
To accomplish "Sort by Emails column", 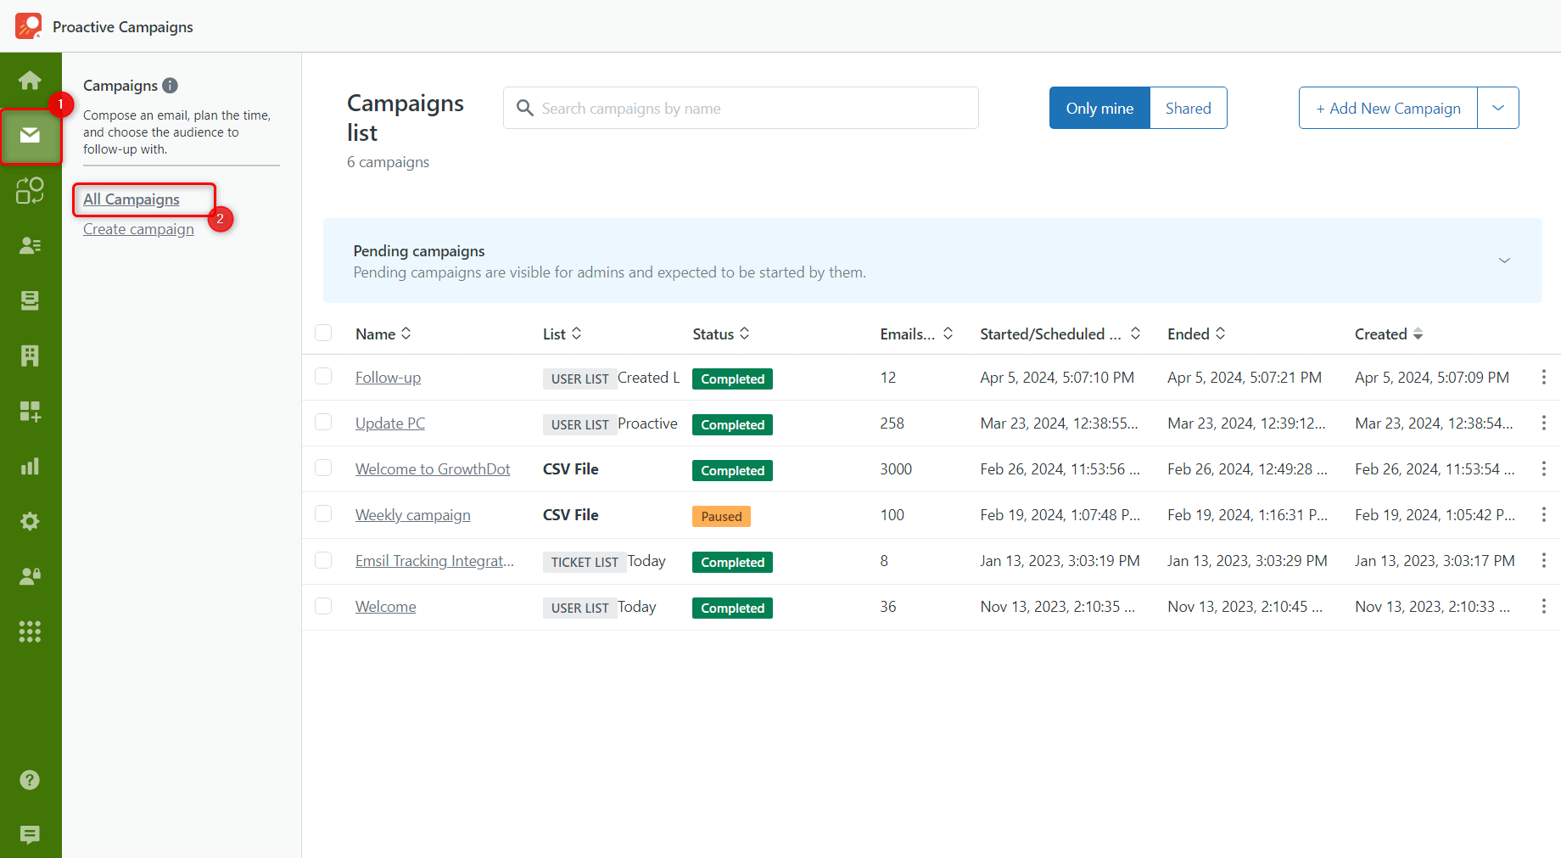I will [916, 334].
